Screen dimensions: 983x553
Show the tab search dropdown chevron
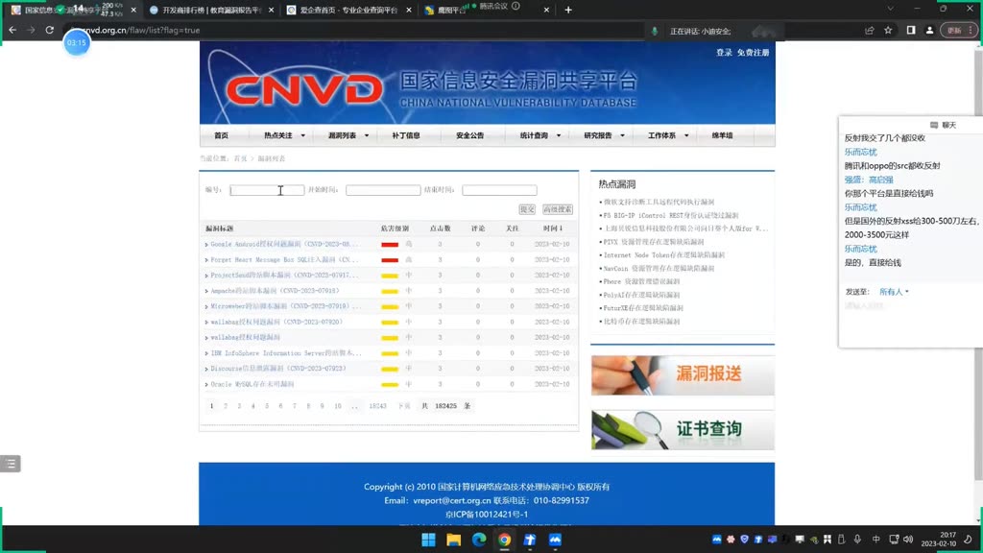(x=890, y=10)
